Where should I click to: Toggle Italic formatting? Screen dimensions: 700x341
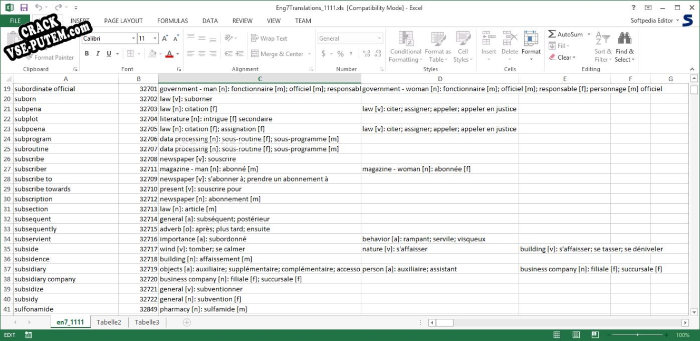tap(98, 54)
